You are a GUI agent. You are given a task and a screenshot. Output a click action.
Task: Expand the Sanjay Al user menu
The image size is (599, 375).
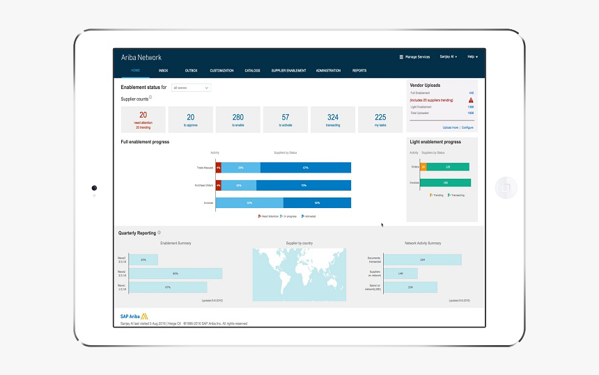pos(448,57)
